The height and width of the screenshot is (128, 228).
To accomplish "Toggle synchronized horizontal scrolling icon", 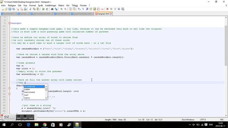I will pyautogui.click(x=74, y=9).
